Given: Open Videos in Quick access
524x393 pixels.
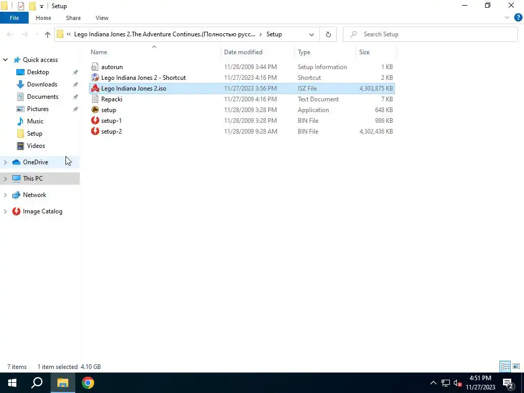Looking at the screenshot, I should (36, 146).
